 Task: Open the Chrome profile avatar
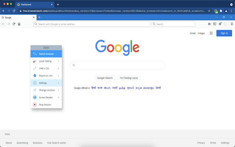(226, 11)
